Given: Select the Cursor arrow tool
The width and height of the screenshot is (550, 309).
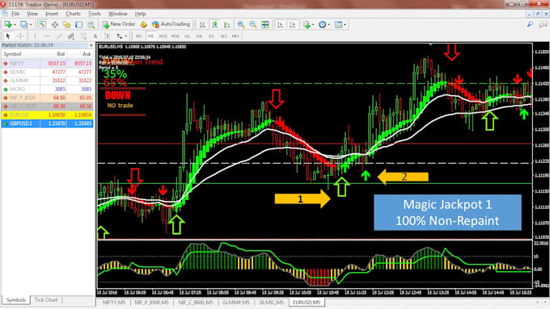Looking at the screenshot, I should point(8,36).
